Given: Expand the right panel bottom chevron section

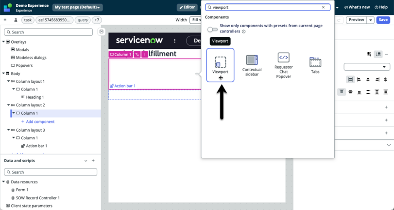Looking at the screenshot, I should point(389,145).
